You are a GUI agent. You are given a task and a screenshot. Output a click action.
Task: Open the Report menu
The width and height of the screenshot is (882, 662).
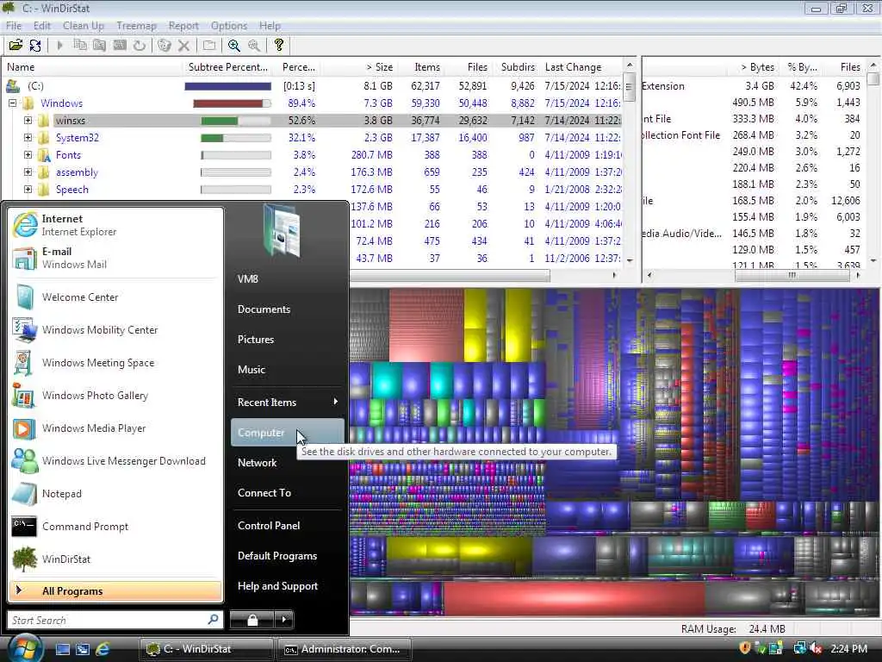[183, 26]
